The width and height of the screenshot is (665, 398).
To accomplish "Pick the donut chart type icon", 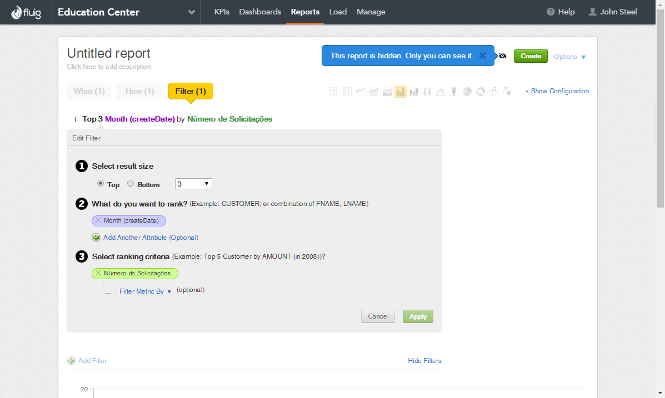I will 481,92.
